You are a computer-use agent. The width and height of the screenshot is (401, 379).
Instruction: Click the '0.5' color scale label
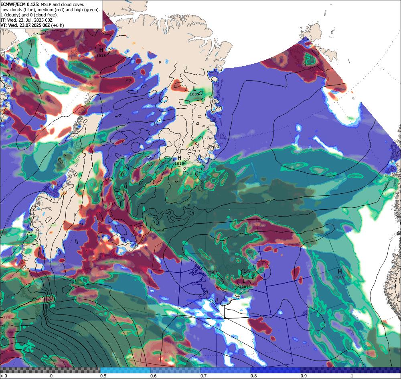pos(103,376)
